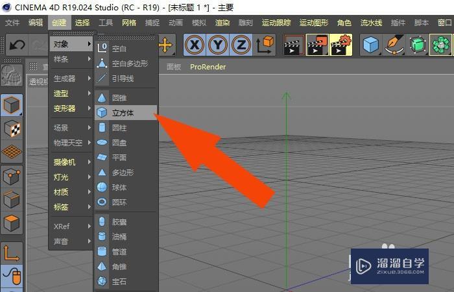Select the Move tool cross icon
454x292 pixels.
tap(167, 45)
